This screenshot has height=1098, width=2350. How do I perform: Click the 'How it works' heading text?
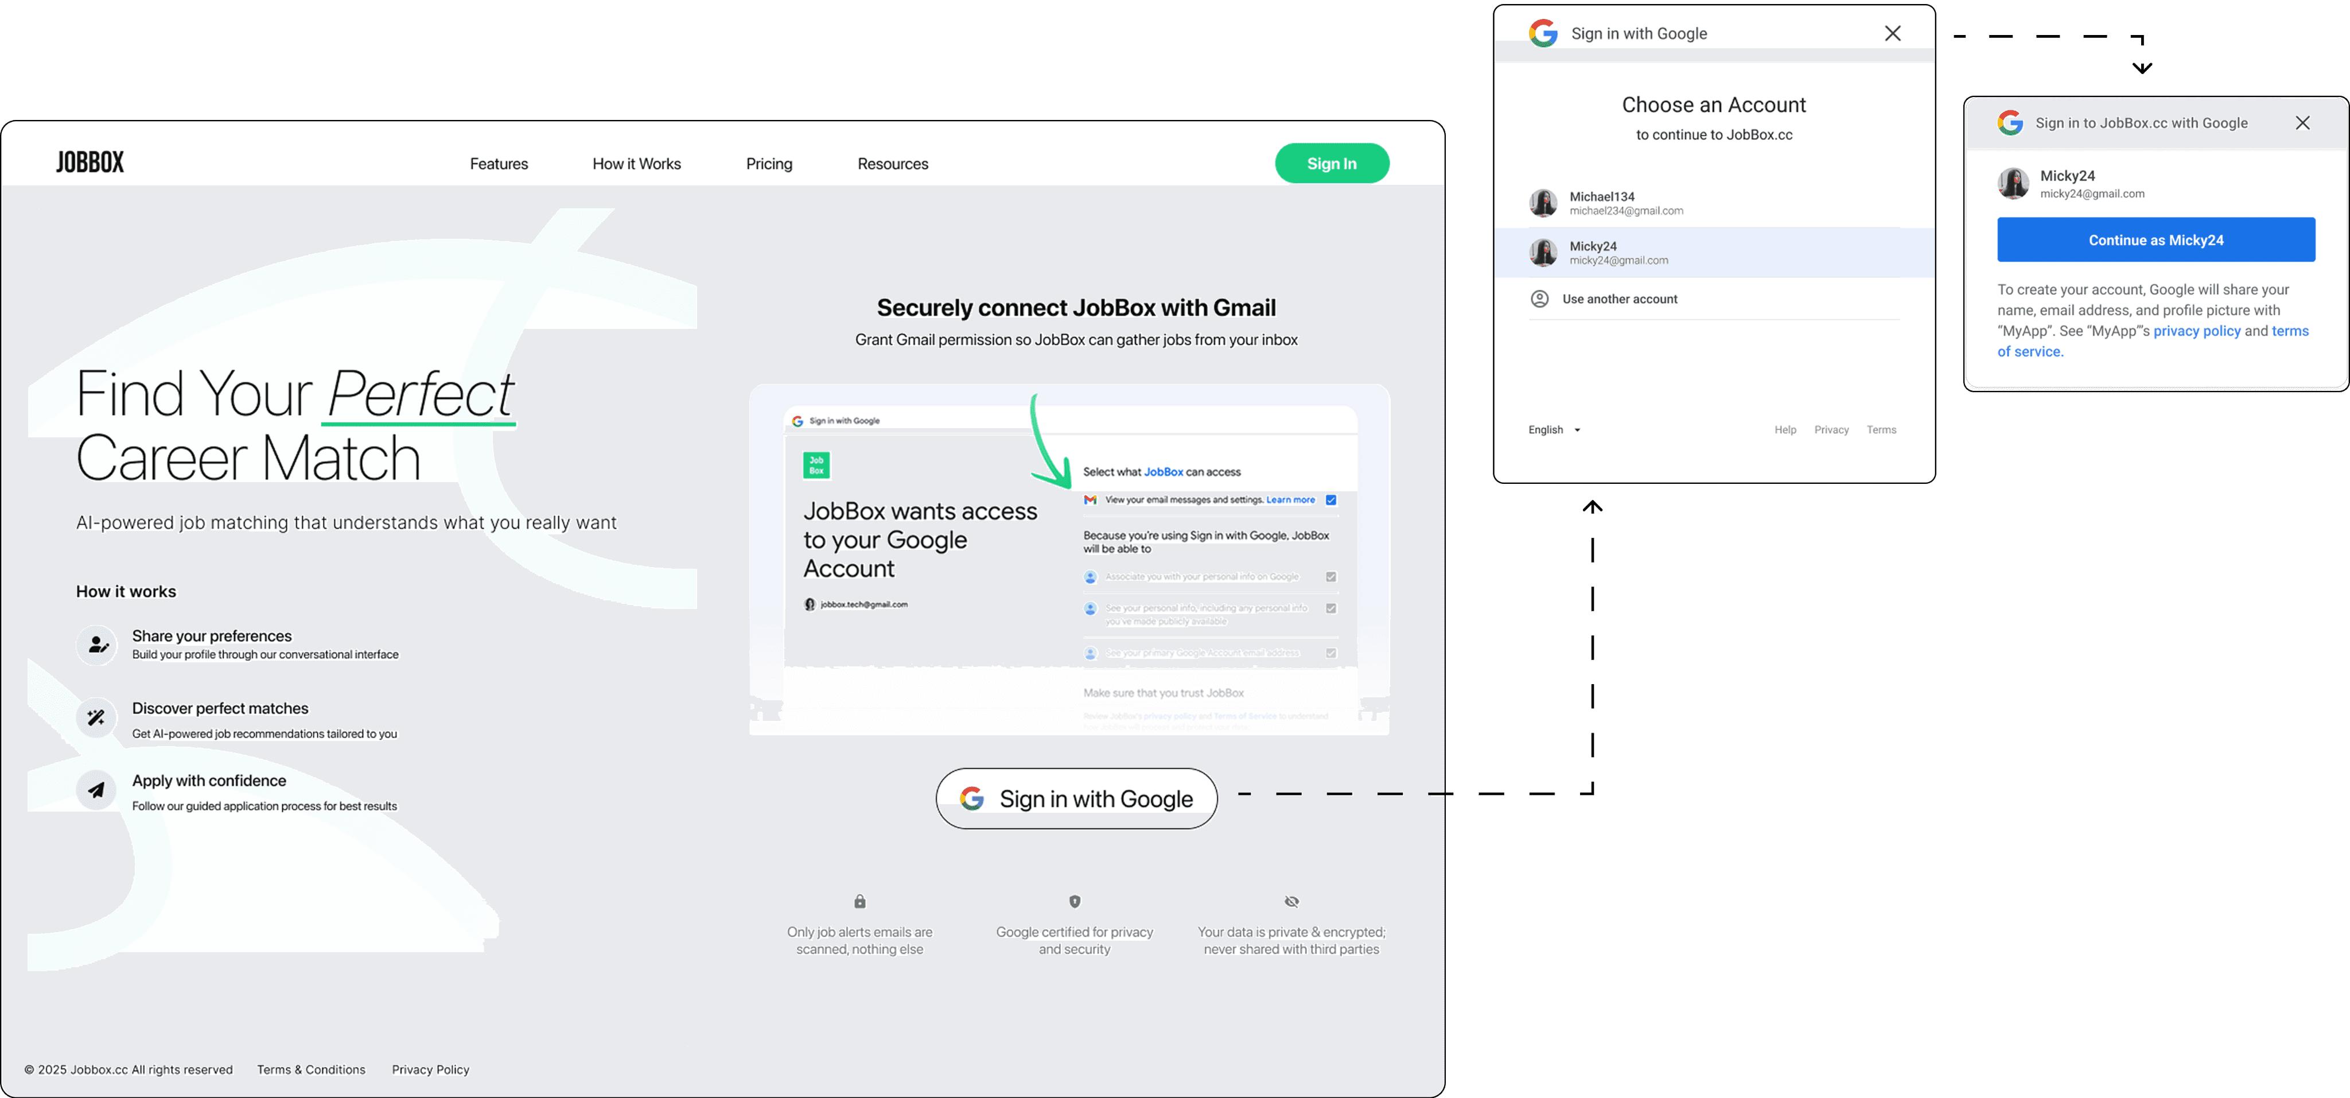click(x=126, y=591)
